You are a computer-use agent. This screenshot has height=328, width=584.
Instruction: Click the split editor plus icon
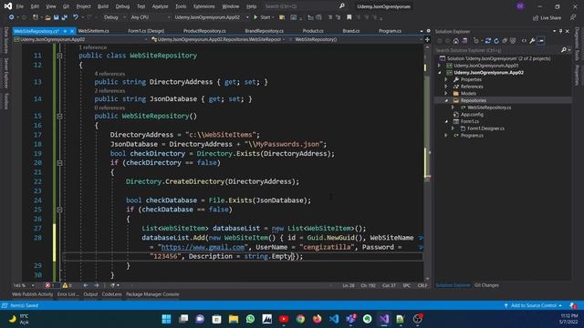point(427,39)
